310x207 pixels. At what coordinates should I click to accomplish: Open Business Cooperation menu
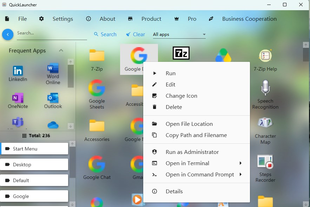249,19
